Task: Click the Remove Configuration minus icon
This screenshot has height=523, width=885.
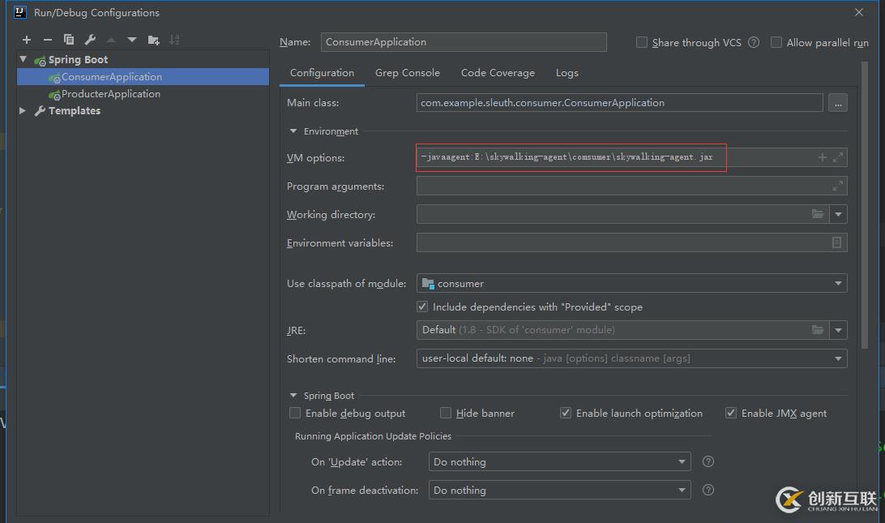Action: [x=48, y=40]
